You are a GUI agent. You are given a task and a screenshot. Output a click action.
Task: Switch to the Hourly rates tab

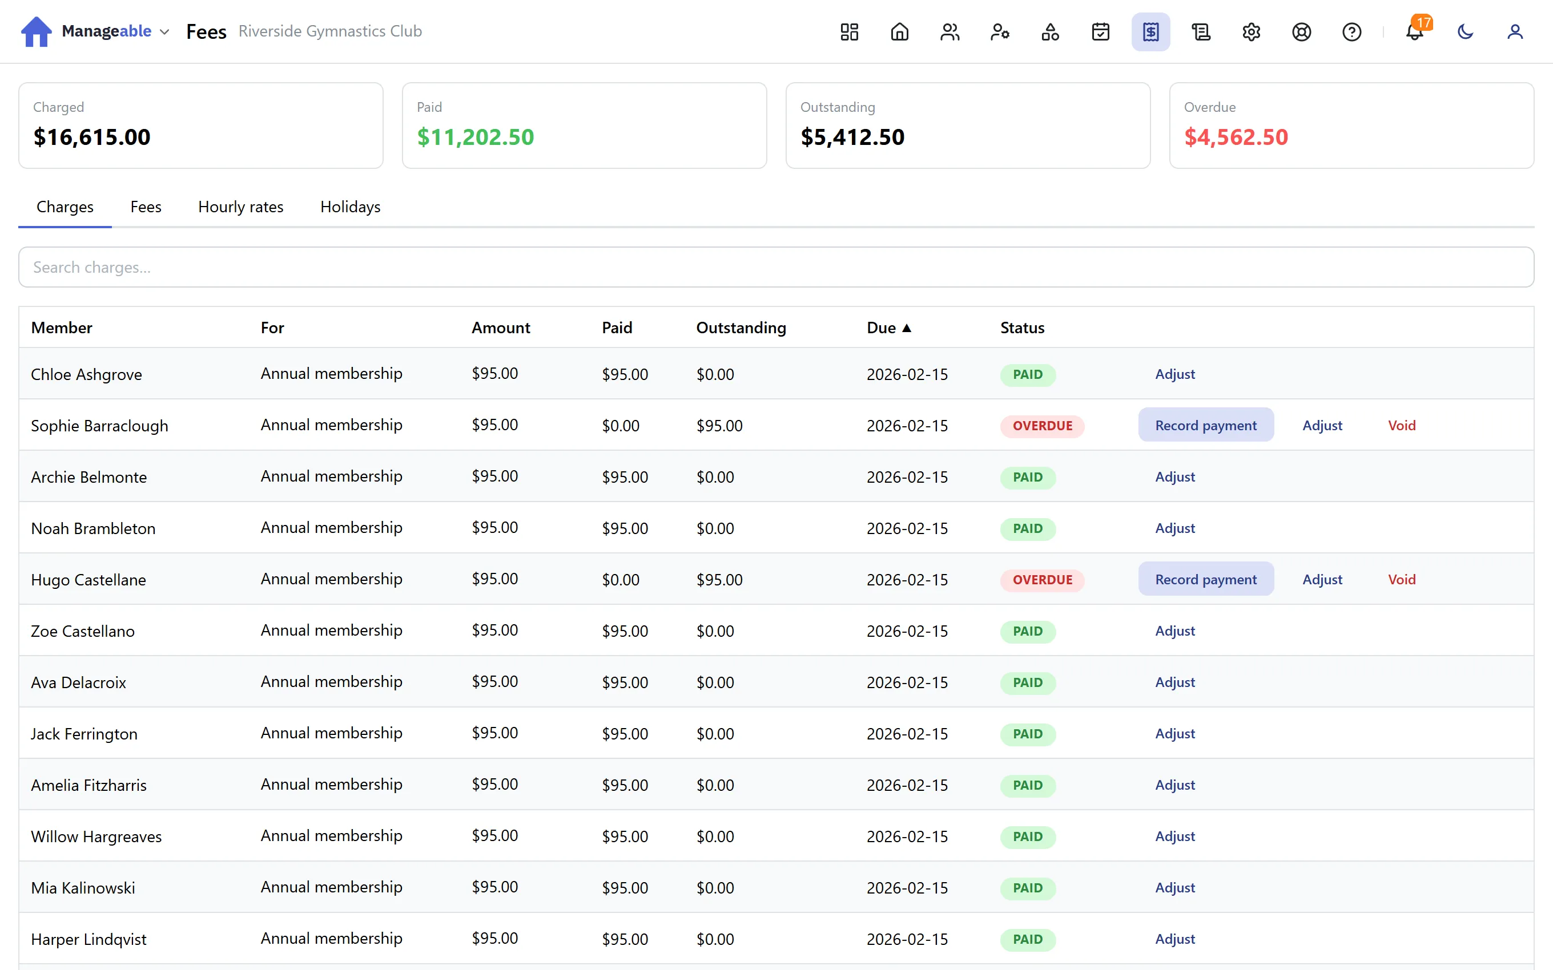tap(240, 207)
